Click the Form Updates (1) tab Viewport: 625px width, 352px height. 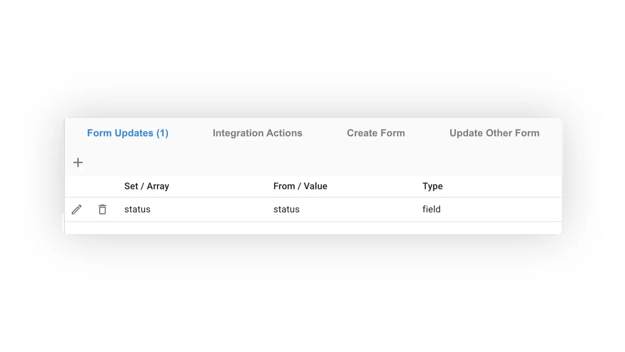click(128, 133)
